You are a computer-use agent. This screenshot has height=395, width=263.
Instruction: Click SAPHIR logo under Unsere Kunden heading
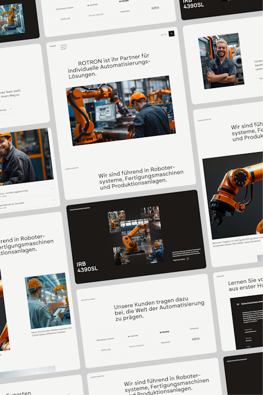tap(133, 336)
